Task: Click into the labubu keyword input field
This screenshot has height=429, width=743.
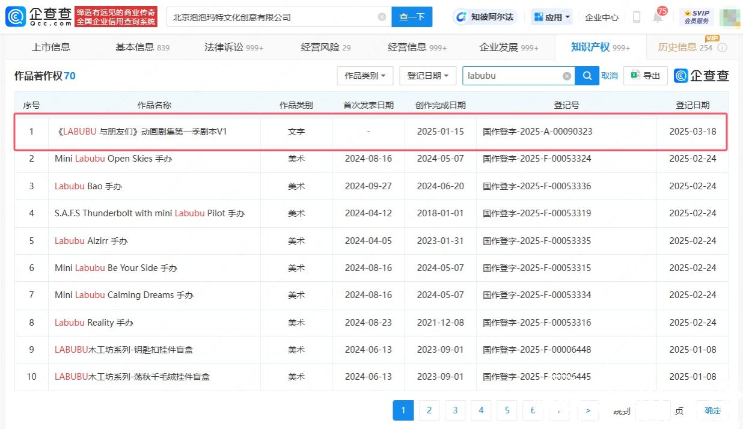Action: click(511, 76)
